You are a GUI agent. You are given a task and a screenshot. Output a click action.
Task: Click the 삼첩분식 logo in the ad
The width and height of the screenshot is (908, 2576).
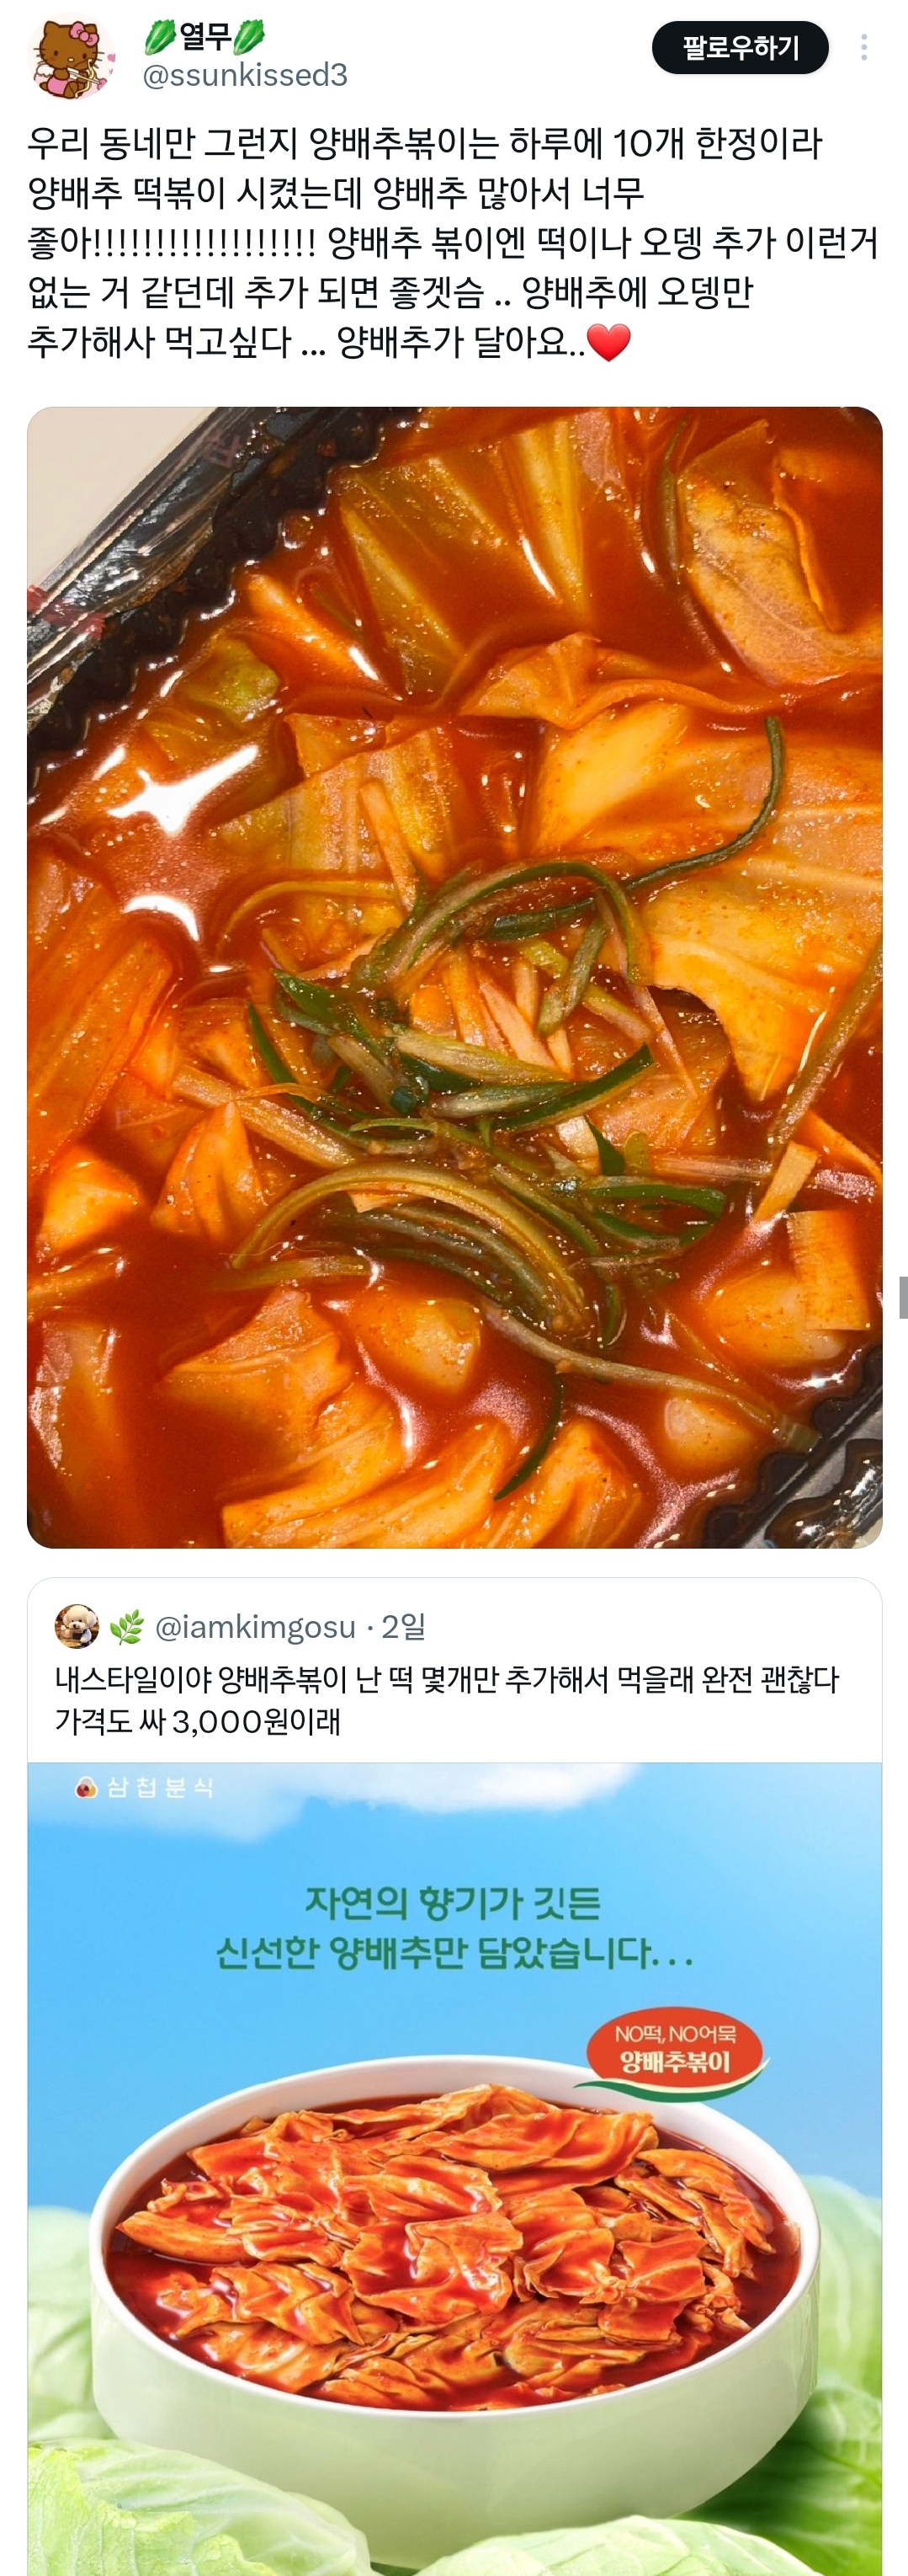(x=145, y=1787)
